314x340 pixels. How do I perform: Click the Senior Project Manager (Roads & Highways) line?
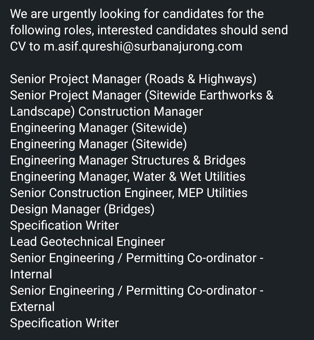point(133,79)
